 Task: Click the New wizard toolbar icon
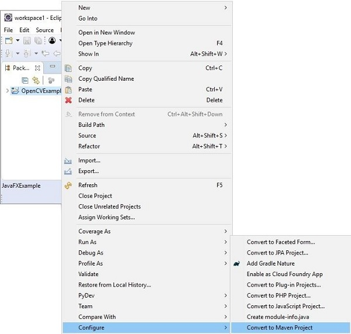9,41
